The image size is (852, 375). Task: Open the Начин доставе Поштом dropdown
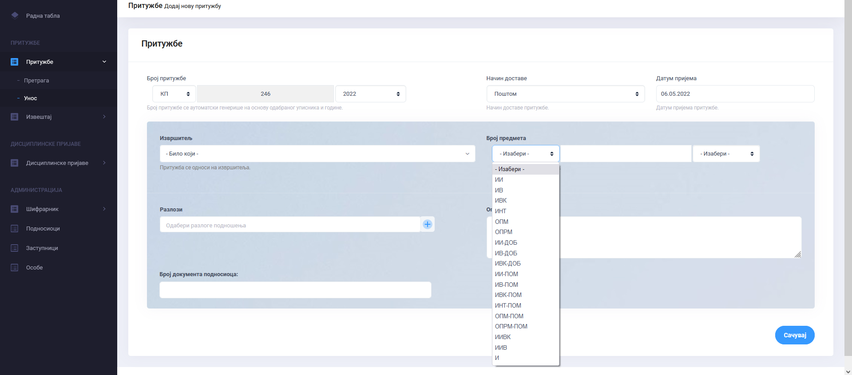pyautogui.click(x=565, y=94)
